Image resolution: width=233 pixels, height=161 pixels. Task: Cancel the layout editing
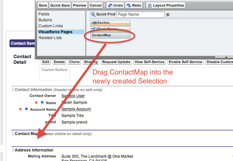(96, 5)
